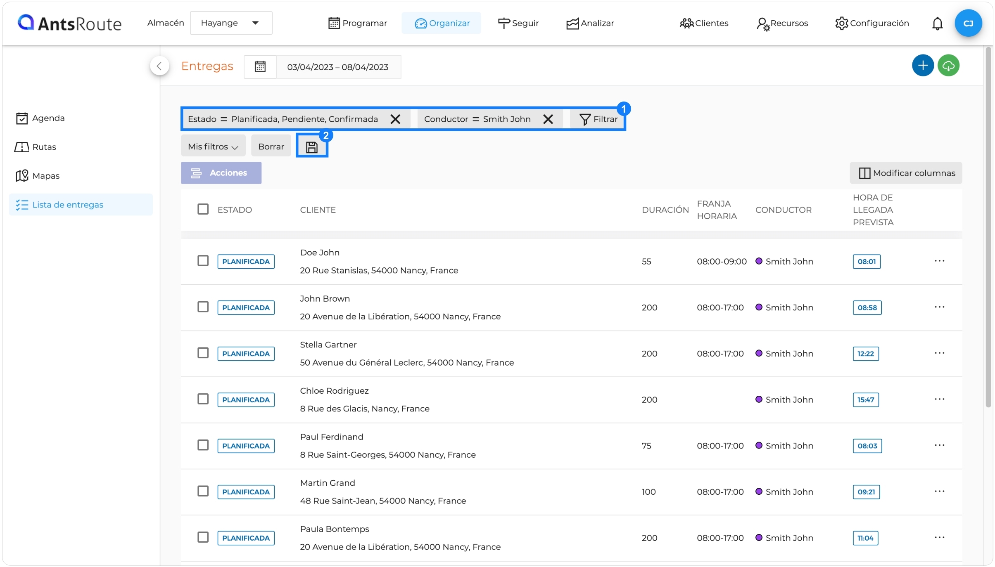Click PLANIFICADA status for Doe John

pyautogui.click(x=246, y=262)
